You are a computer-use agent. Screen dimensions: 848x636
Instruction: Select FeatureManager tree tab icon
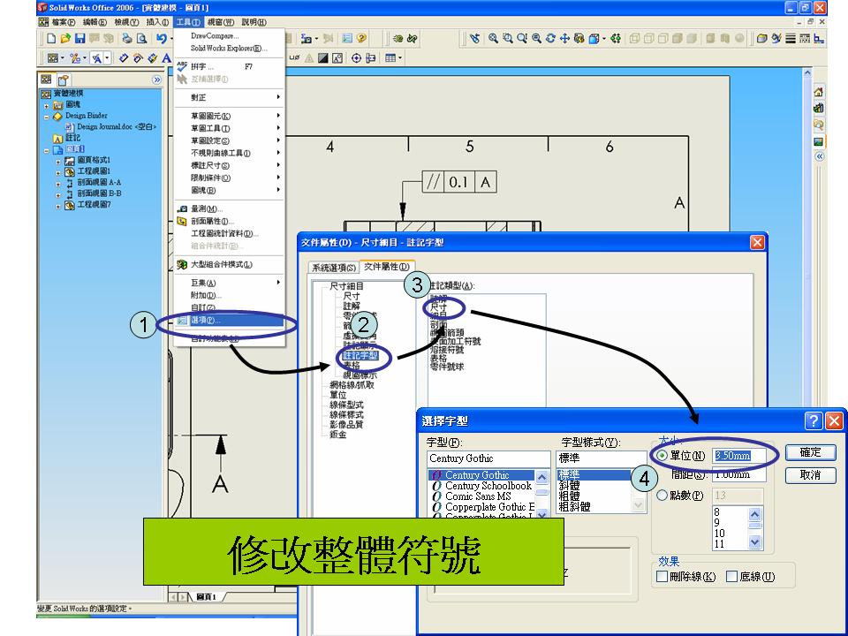click(46, 79)
